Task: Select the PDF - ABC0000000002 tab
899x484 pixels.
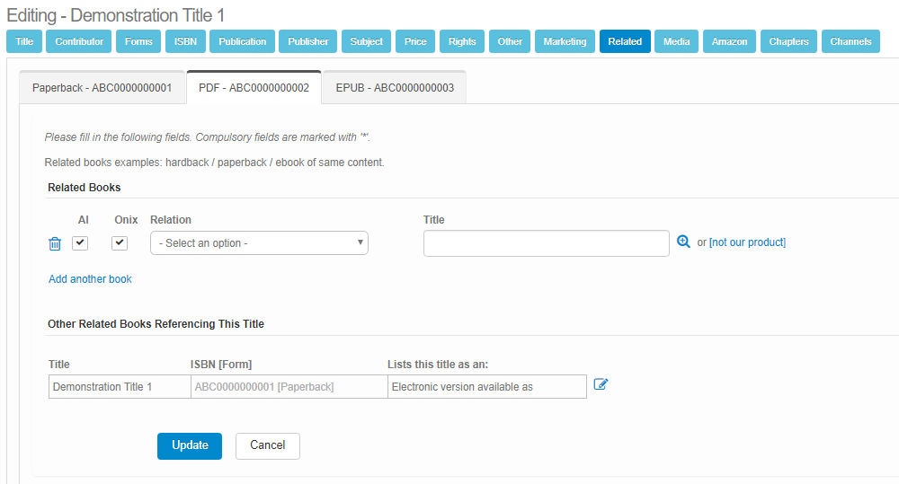Action: [x=254, y=88]
